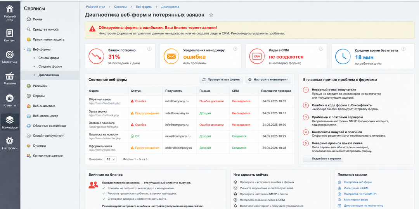Viewport: 419px width, 209px height.
Task: Click the 18 мин average time value
Action: click(364, 57)
